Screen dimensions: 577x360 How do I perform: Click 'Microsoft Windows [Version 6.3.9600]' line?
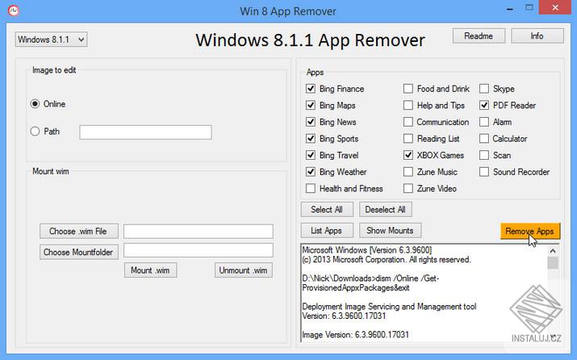(367, 250)
